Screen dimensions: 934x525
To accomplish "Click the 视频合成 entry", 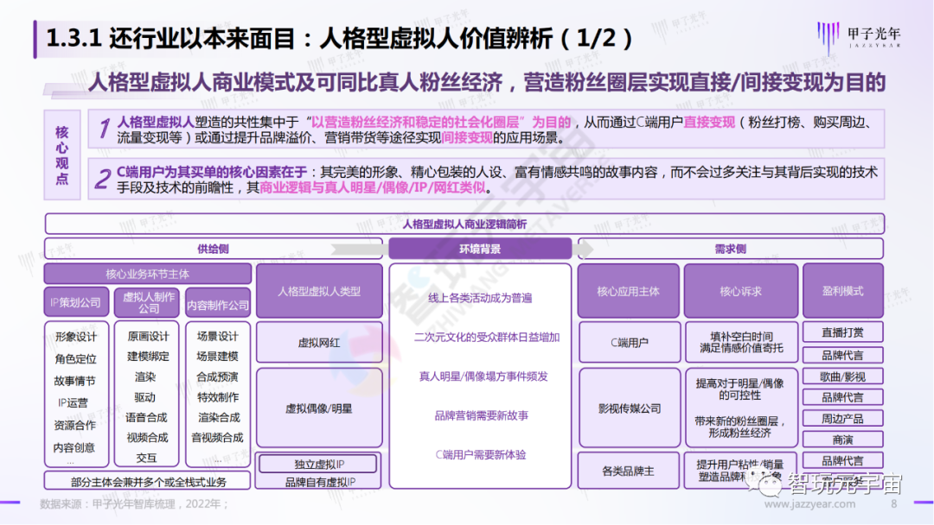I will click(147, 438).
